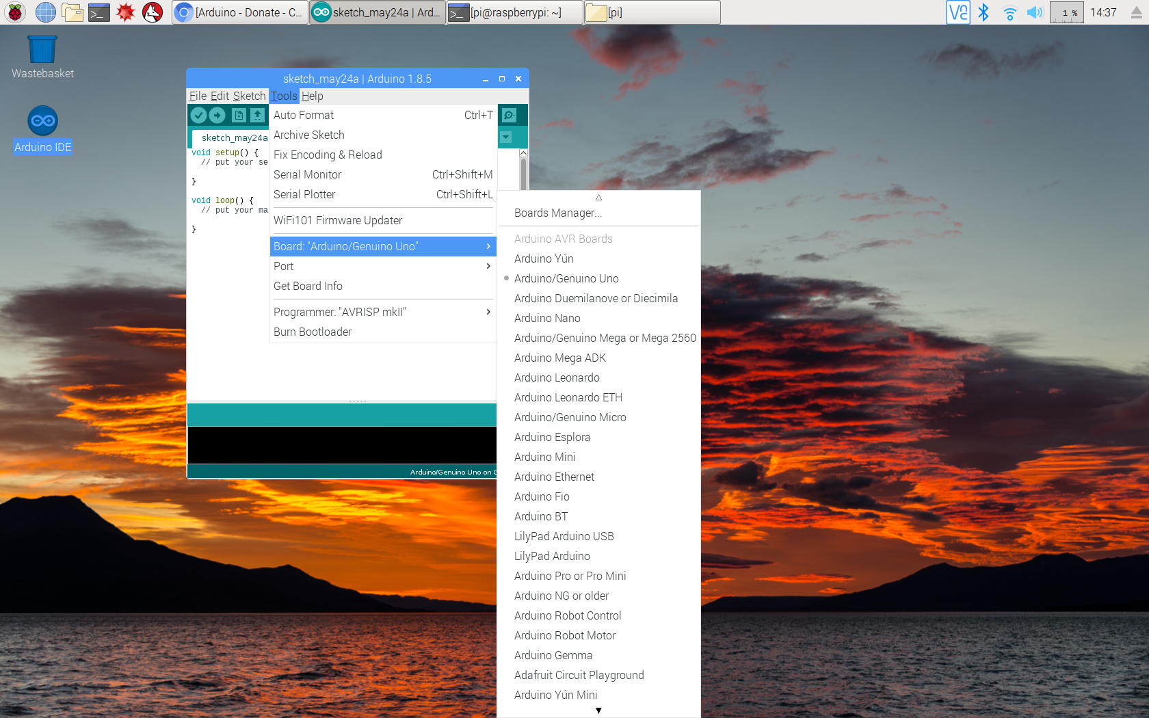Open Boards Manager... entry
The height and width of the screenshot is (718, 1149).
tap(558, 213)
